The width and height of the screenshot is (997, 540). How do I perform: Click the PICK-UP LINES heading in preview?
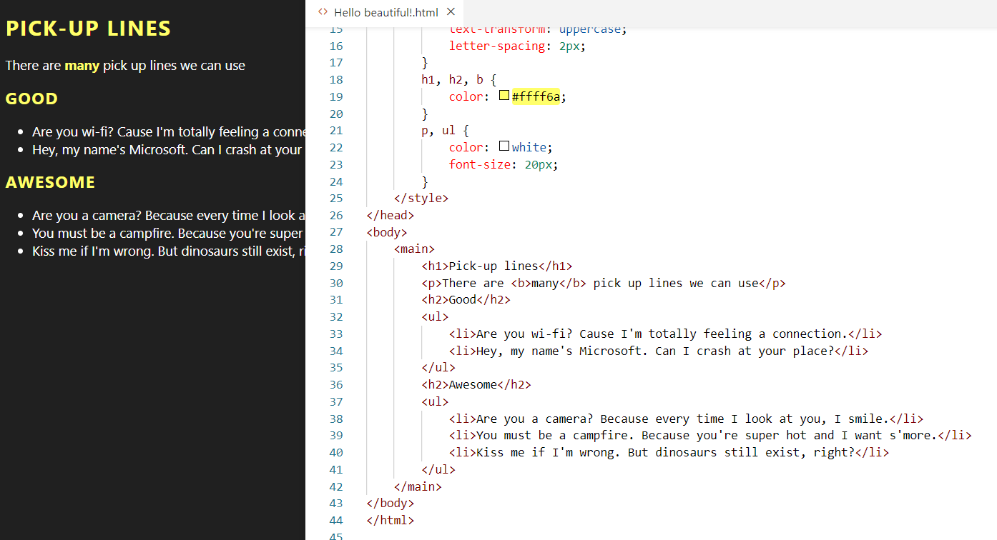(x=88, y=29)
